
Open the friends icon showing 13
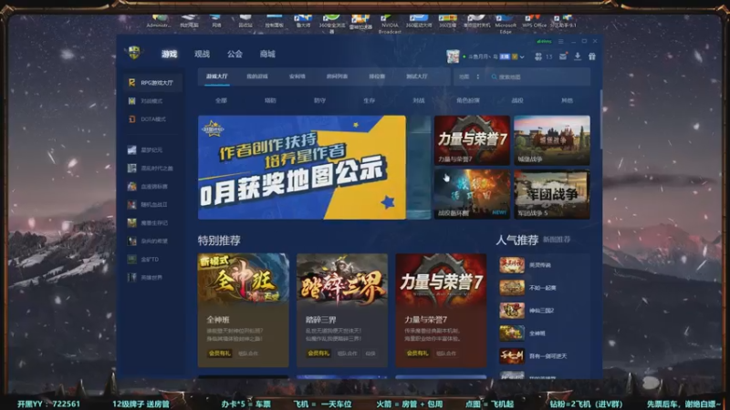(x=543, y=56)
